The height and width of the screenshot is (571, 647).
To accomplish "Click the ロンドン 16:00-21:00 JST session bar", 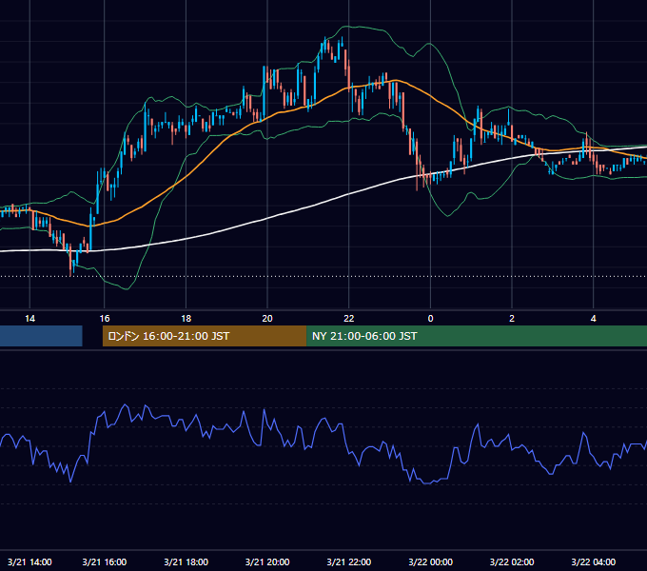I will tap(205, 336).
